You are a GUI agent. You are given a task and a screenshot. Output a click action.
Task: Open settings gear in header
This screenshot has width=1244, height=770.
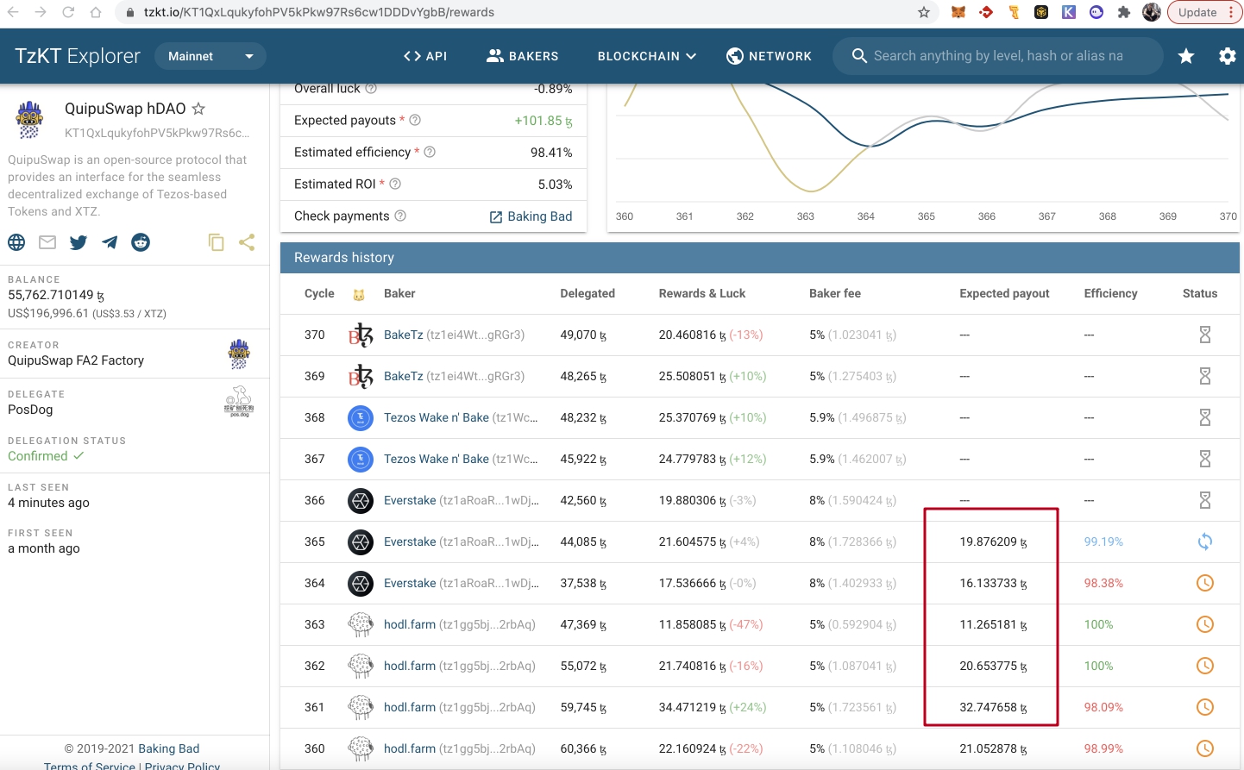(1228, 56)
